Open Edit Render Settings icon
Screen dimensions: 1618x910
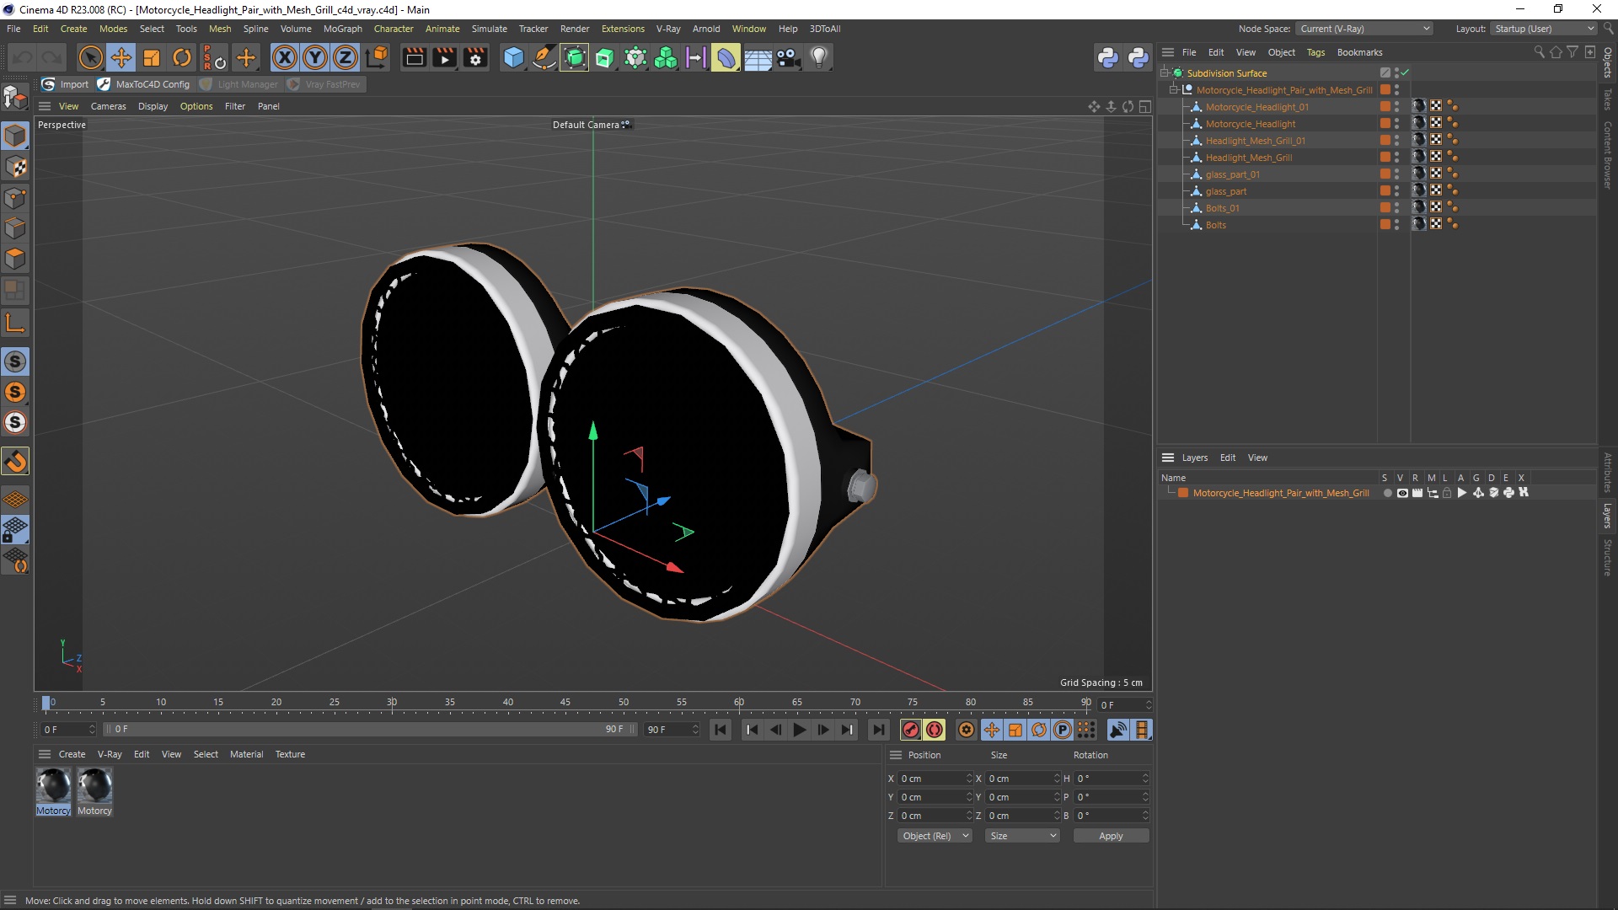pyautogui.click(x=475, y=57)
